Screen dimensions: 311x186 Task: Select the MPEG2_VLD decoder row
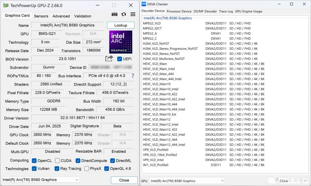point(204,23)
